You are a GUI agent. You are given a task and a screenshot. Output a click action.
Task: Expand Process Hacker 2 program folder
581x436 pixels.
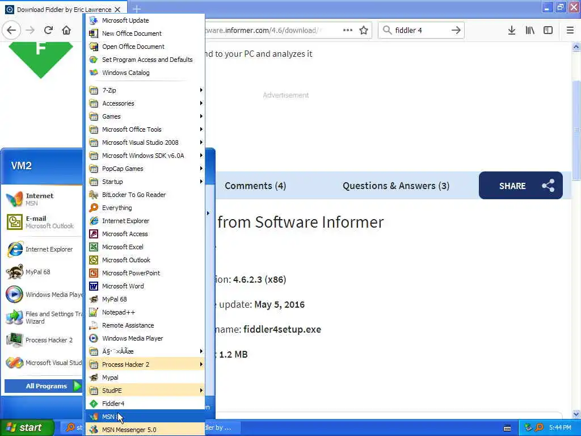point(145,364)
